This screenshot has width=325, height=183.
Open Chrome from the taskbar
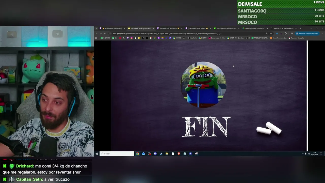pyautogui.click(x=137, y=154)
